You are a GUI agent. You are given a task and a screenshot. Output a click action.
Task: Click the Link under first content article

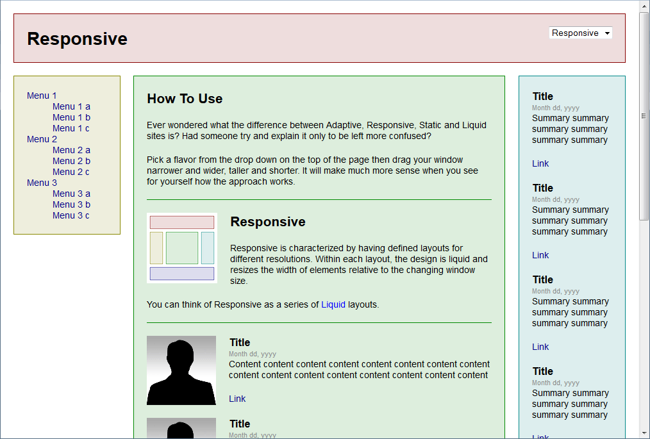coord(237,399)
